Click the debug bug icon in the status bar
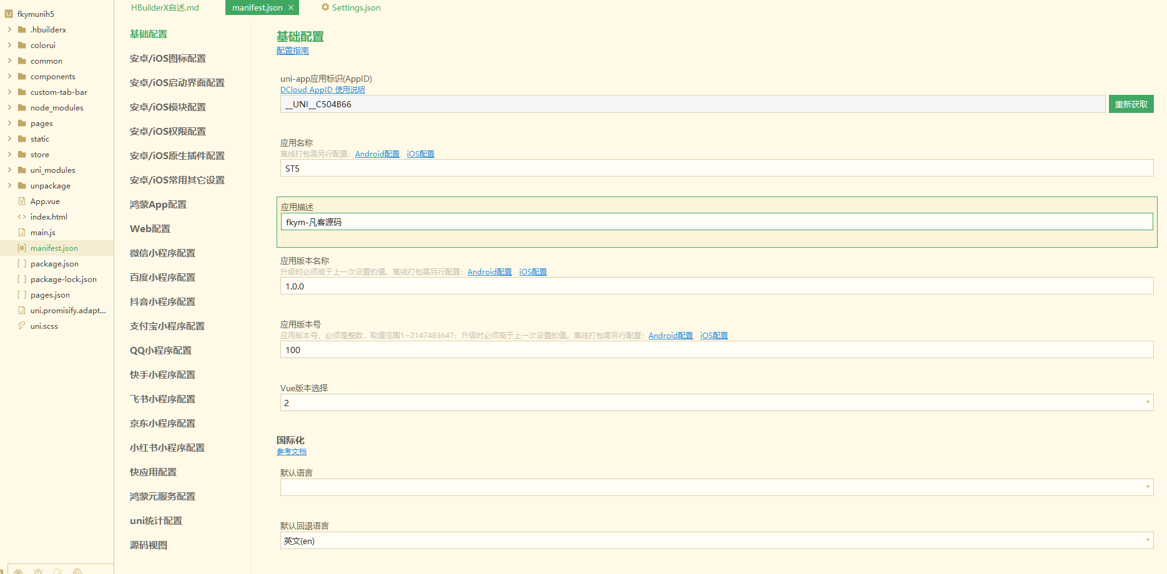The image size is (1167, 574). (x=38, y=572)
